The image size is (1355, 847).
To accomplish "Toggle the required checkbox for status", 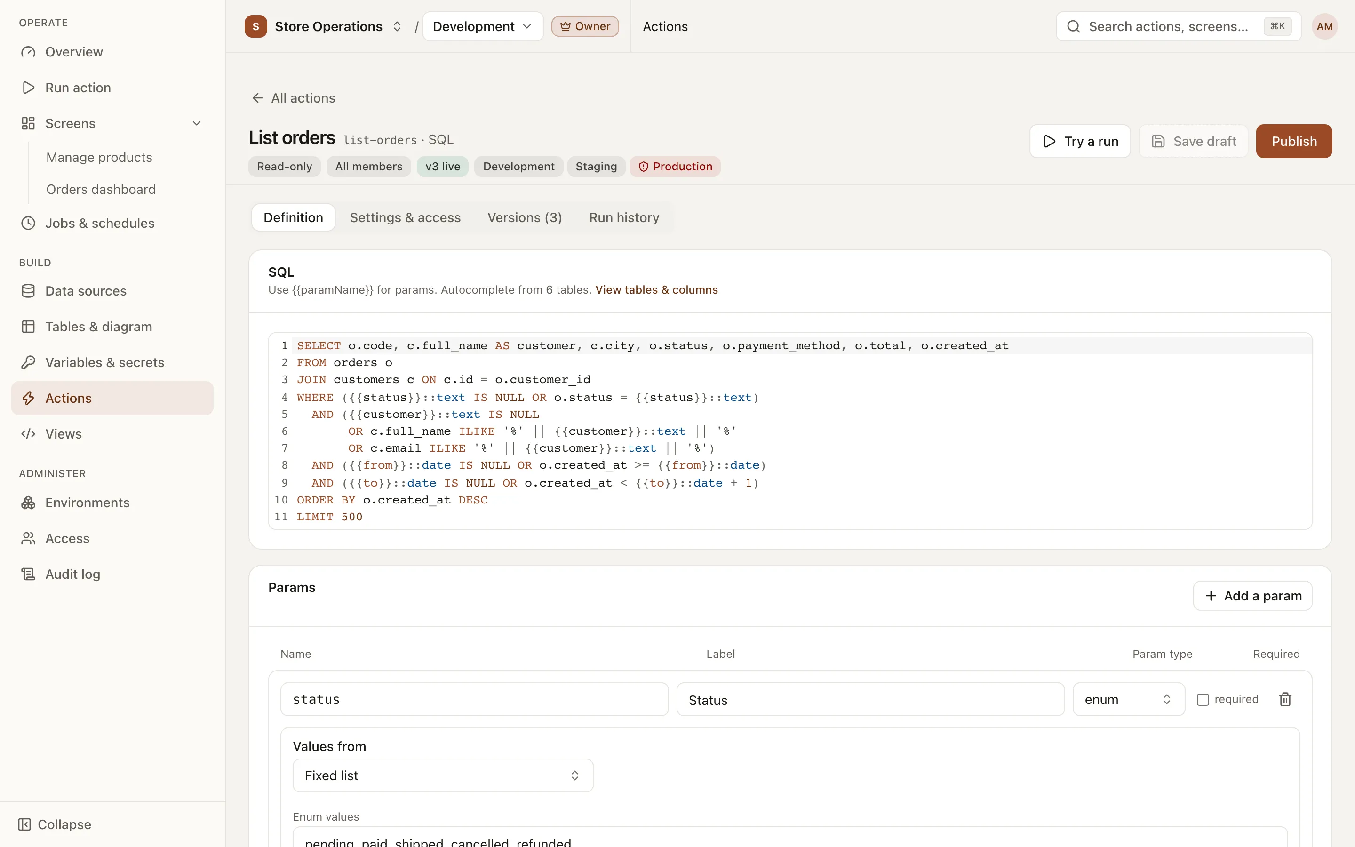I will [1203, 700].
